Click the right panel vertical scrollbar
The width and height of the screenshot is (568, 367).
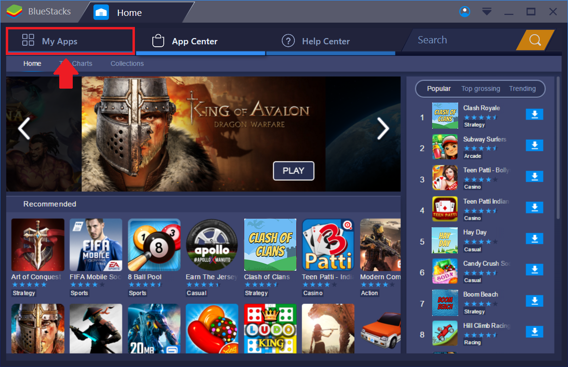pos(558,148)
